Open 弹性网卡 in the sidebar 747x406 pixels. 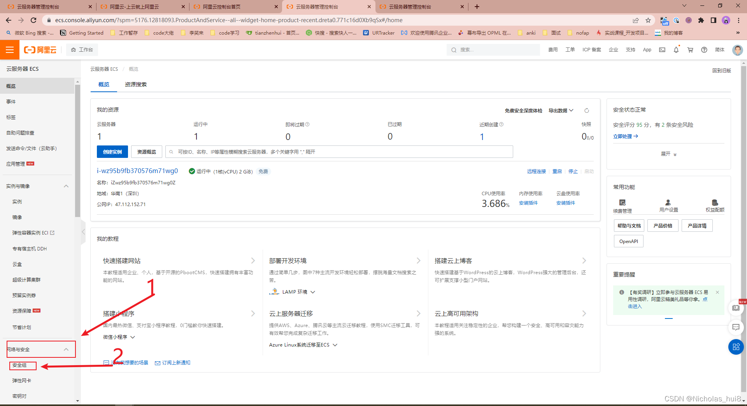pos(22,381)
